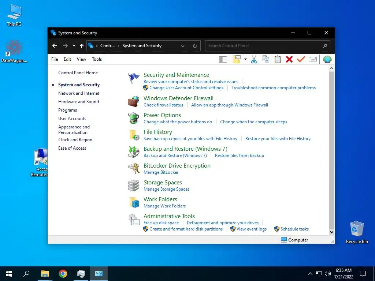Click the yellow folder options toolbar icon
This screenshot has width=375, height=281.
237,59
